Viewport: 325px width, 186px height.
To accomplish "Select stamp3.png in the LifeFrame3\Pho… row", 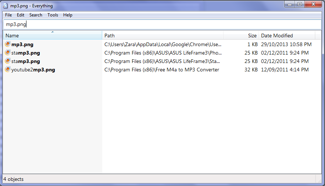I will 26,53.
